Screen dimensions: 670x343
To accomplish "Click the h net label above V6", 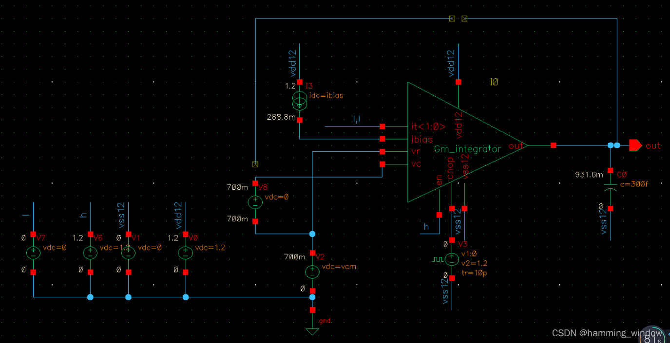I will (84, 215).
